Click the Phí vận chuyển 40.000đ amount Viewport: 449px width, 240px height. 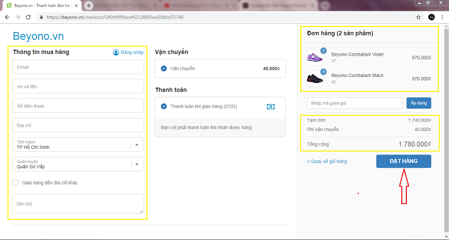423,129
